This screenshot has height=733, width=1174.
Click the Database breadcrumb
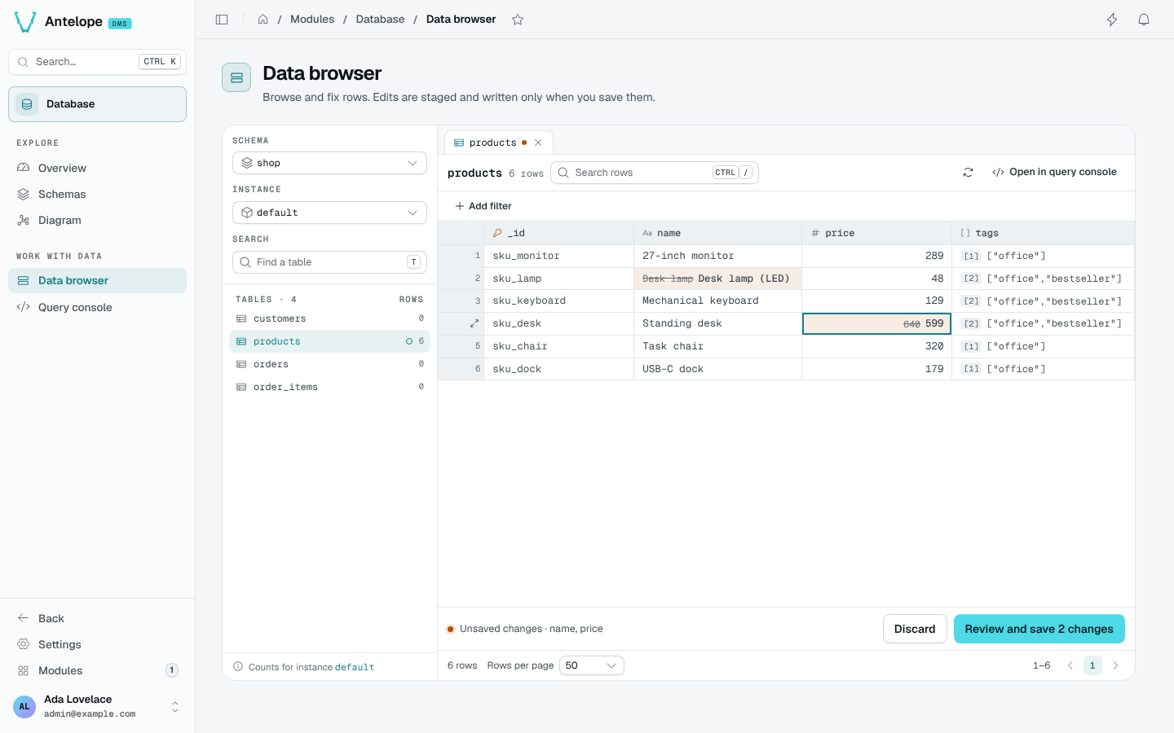tap(380, 20)
